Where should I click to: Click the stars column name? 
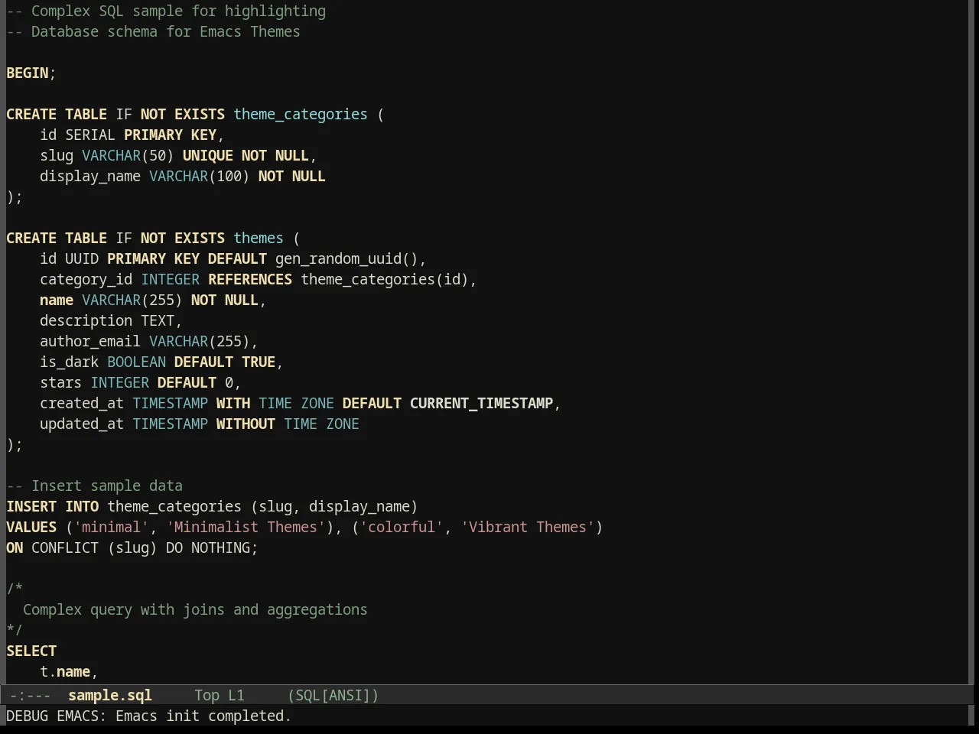[x=61, y=382]
